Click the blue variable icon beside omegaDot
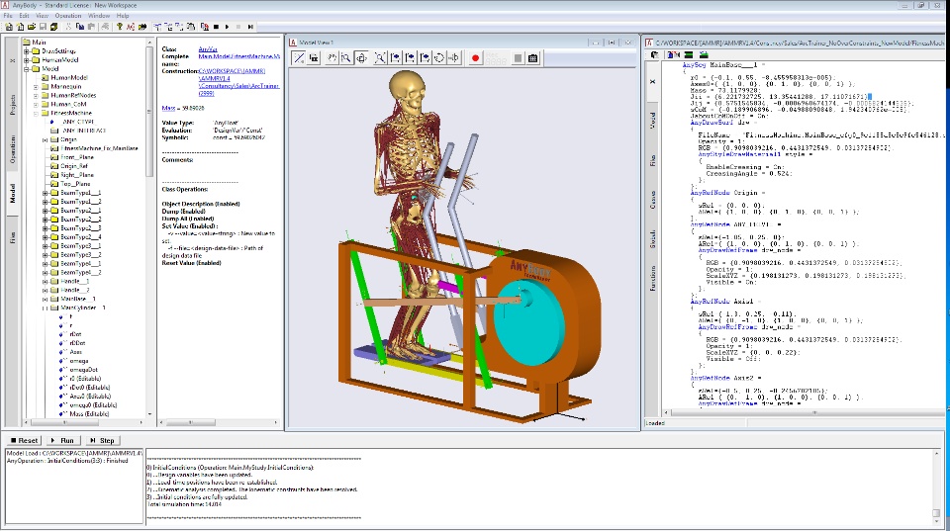 click(61, 370)
